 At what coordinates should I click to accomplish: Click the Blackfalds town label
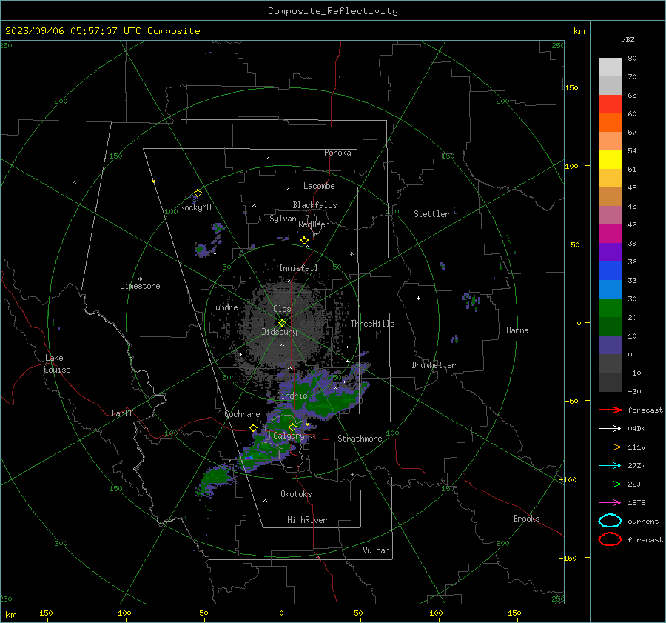pyautogui.click(x=314, y=205)
